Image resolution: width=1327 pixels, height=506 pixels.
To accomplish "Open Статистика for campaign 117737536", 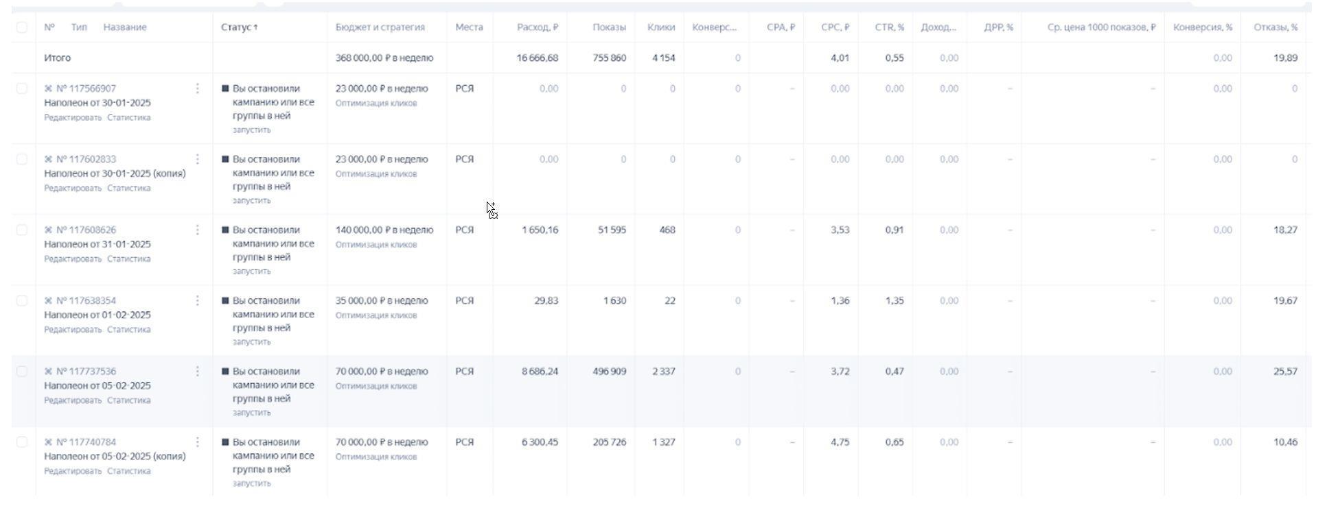I will 128,400.
